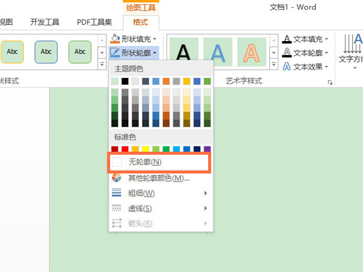Pick the yellow standard color swatch
The image size is (363, 272).
tap(145, 149)
